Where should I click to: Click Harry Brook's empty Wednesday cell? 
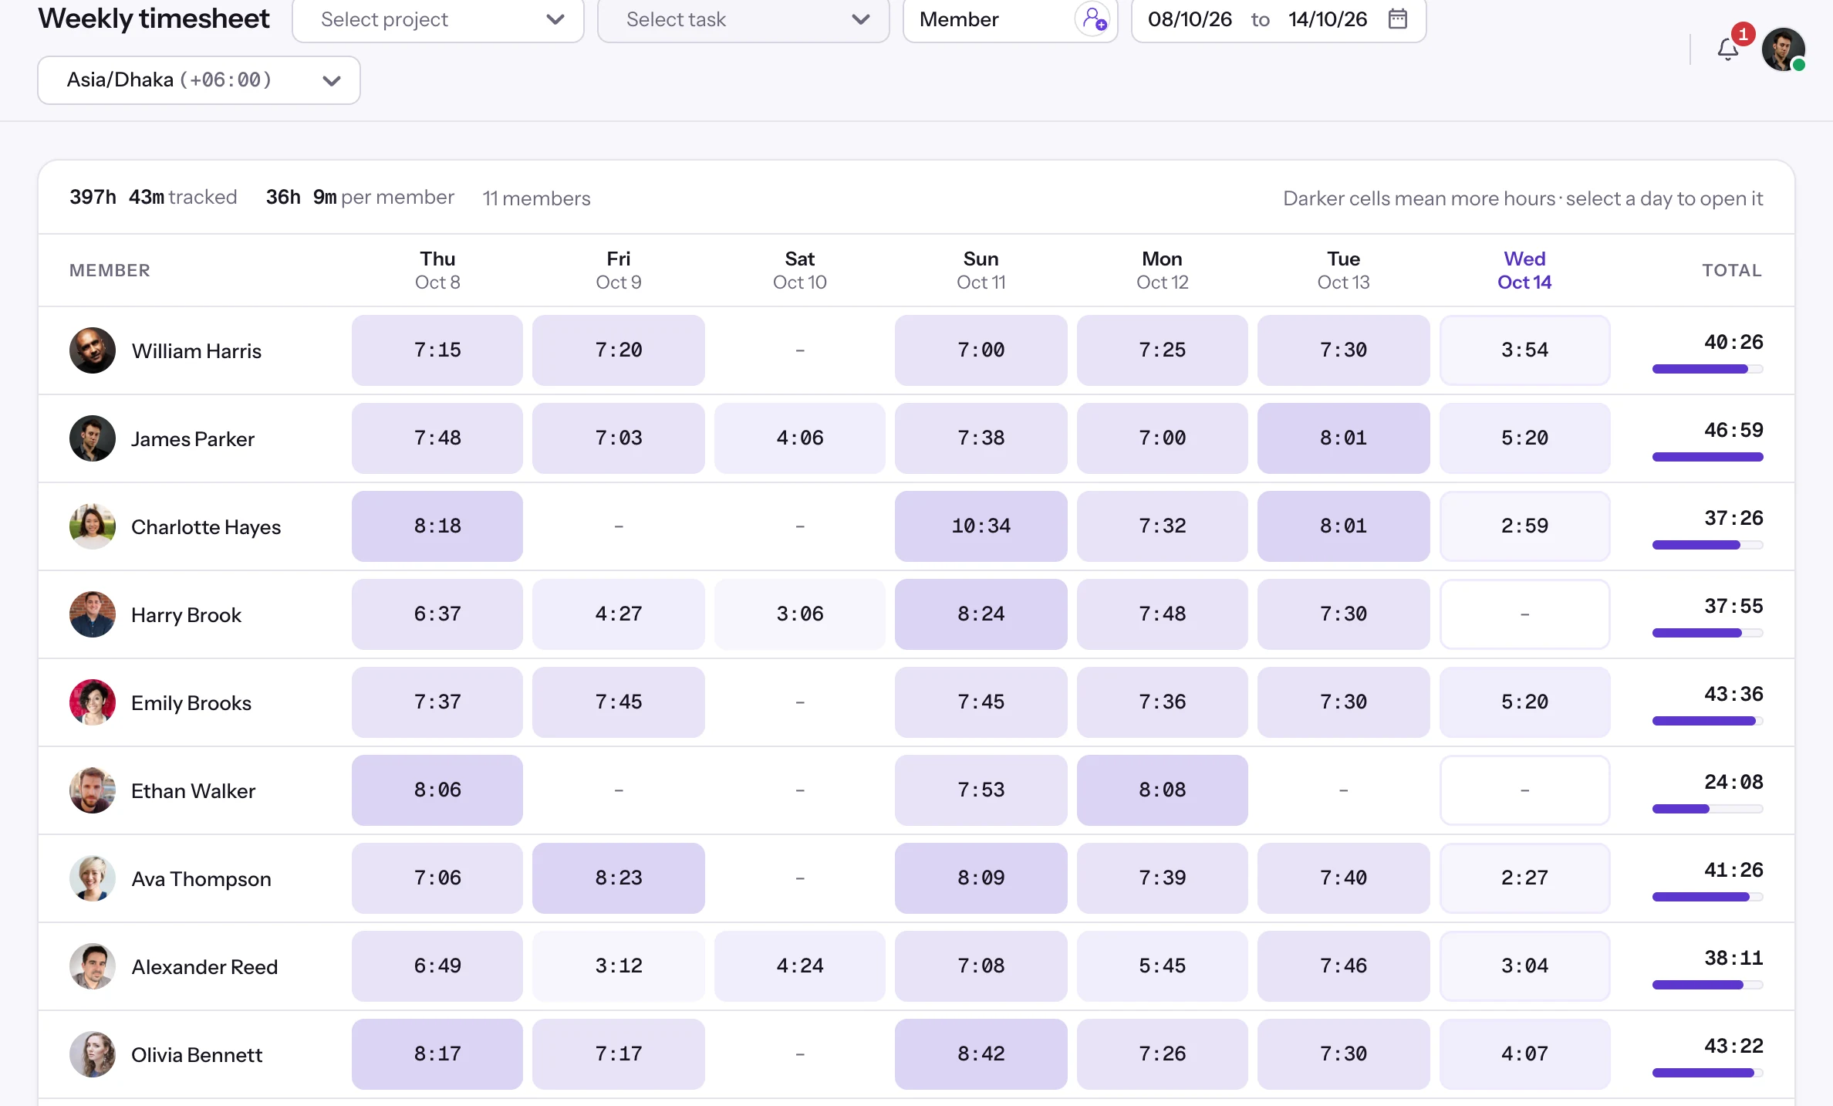(1525, 614)
